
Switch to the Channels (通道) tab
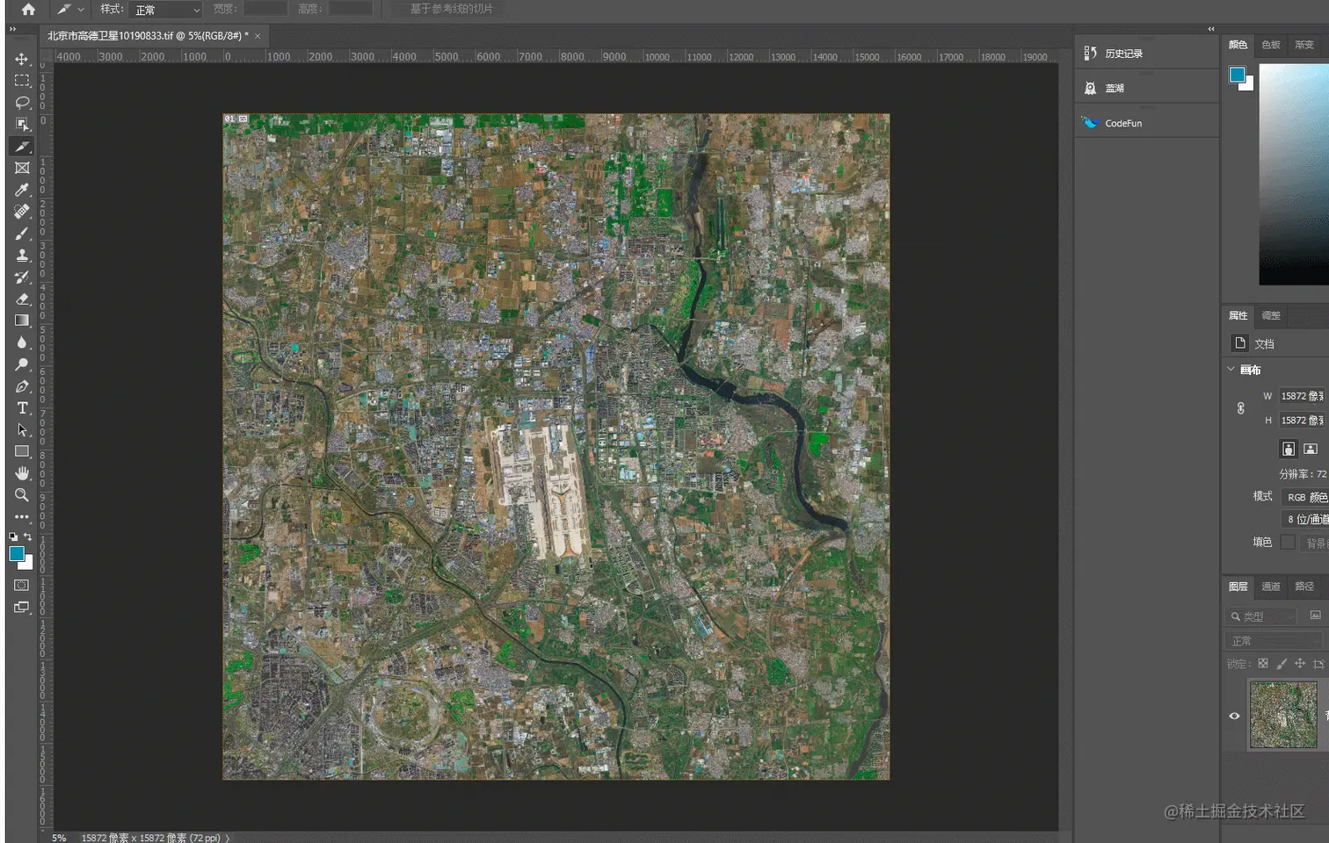coord(1271,587)
